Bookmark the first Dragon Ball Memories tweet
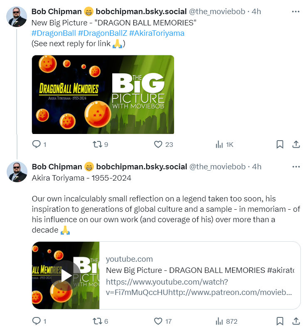The height and width of the screenshot is (327, 305). pos(280,144)
